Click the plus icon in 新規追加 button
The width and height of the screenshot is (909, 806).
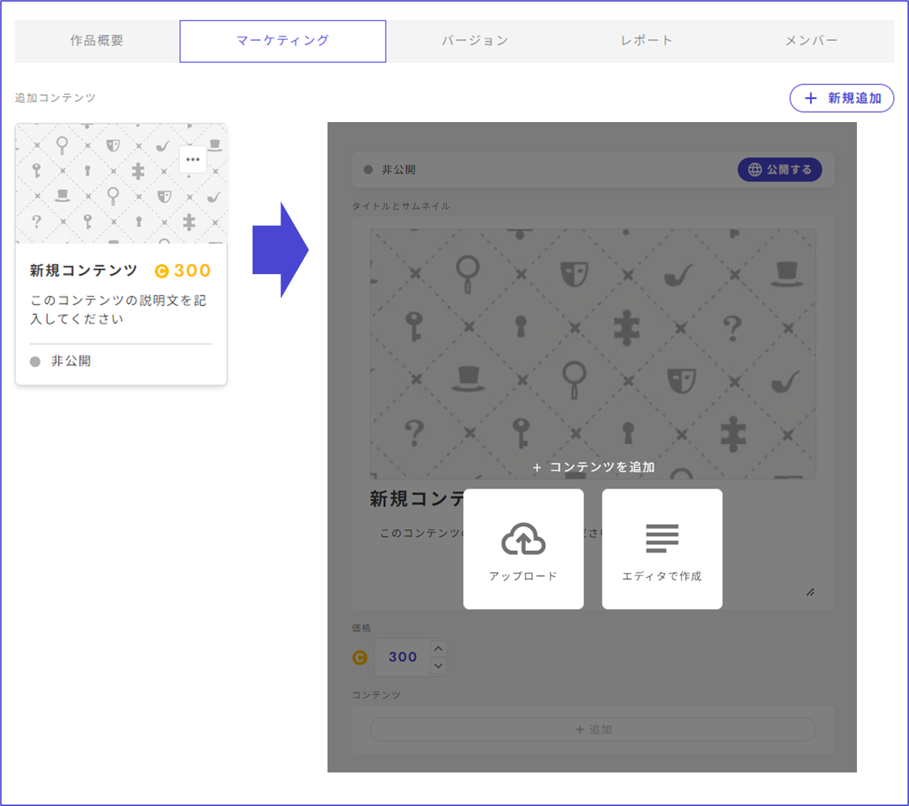point(811,99)
